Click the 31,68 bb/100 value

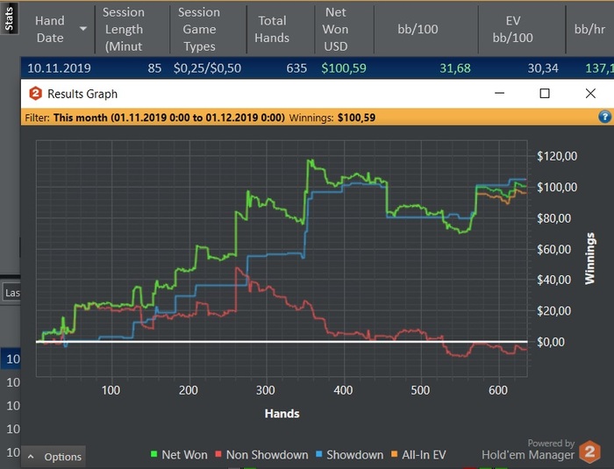coord(455,68)
